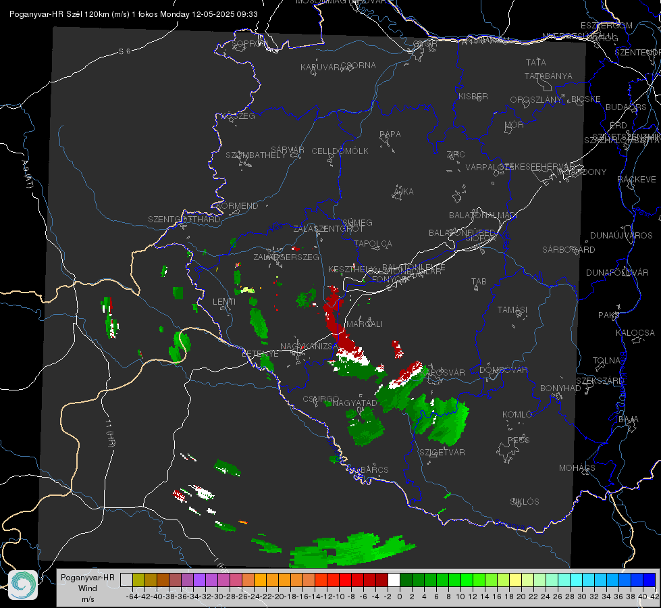Click the legend value label 42
This screenshot has width=661, height=608.
pyautogui.click(x=654, y=597)
